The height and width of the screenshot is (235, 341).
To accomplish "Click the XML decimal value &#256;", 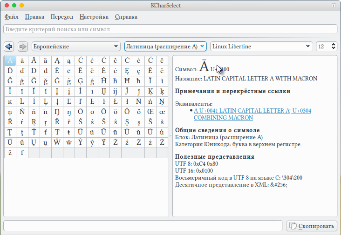I will [x=279, y=185].
